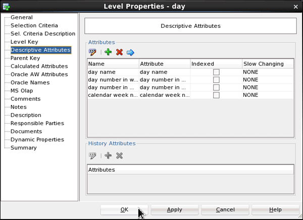This screenshot has width=303, height=220.
Task: Select Selection Criteria in tree
Action: pyautogui.click(x=34, y=26)
